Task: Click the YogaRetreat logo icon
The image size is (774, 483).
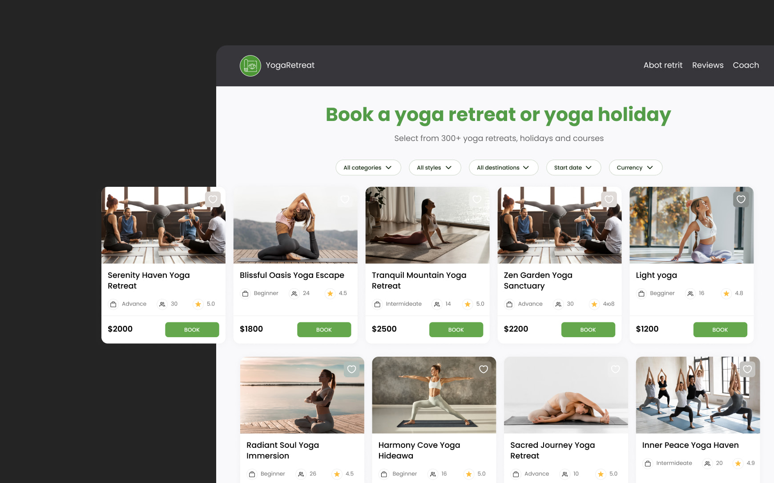Action: tap(250, 65)
